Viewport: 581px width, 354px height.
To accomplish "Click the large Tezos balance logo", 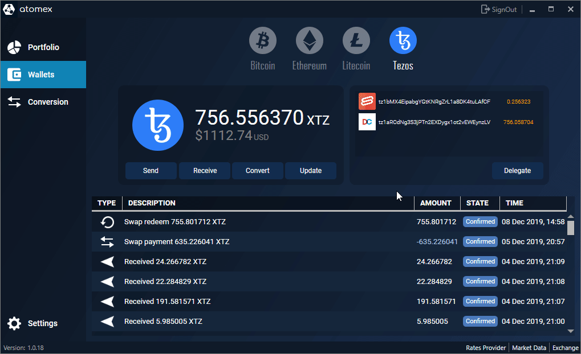I will pos(158,125).
